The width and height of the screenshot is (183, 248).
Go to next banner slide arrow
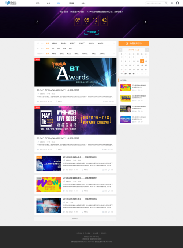145,22
